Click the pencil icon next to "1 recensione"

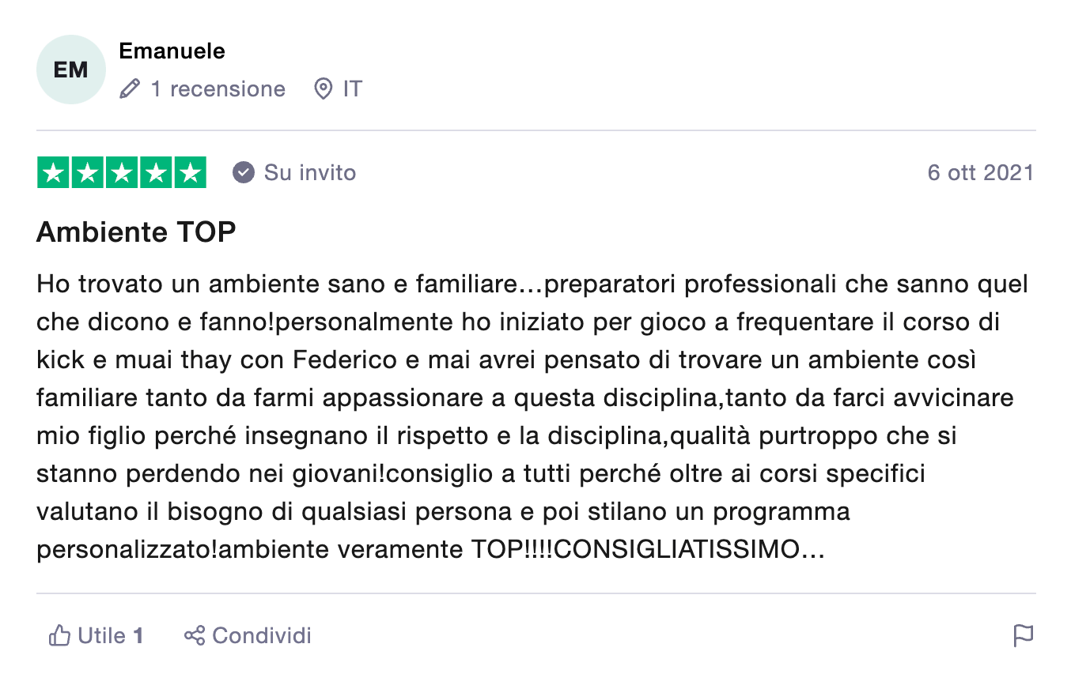[128, 88]
